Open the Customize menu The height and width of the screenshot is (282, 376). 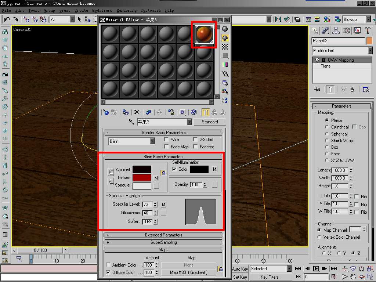151,10
